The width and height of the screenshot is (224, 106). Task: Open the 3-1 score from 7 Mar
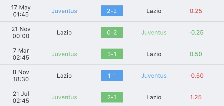coord(112,54)
